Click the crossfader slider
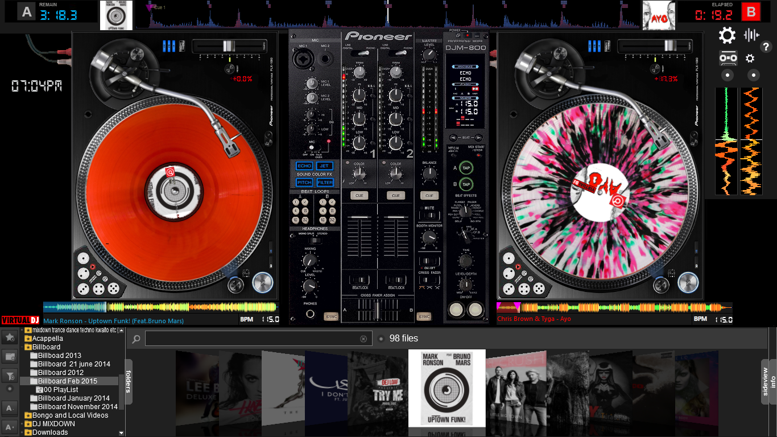777x437 pixels. 377,311
